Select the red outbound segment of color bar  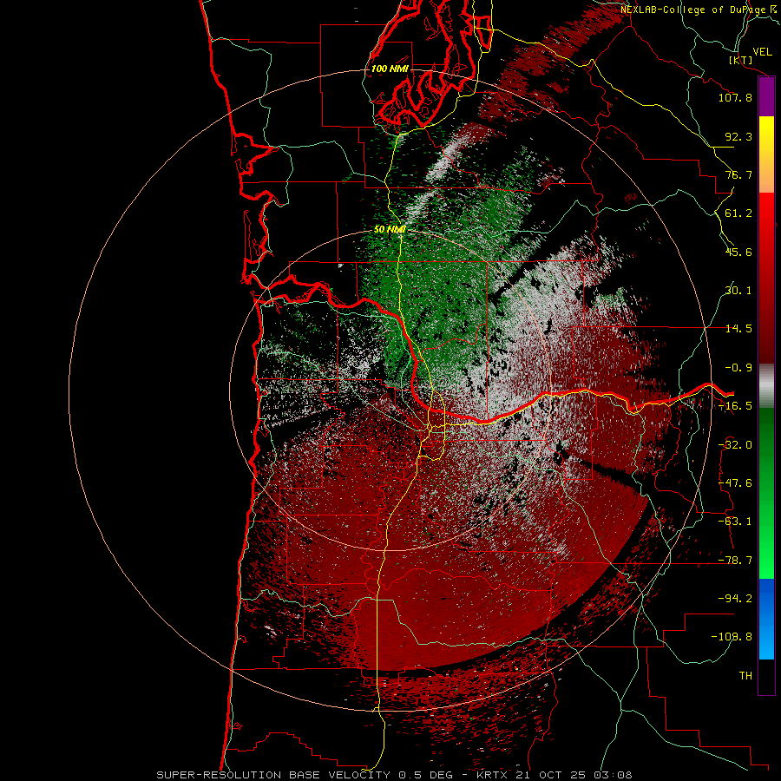(766, 278)
